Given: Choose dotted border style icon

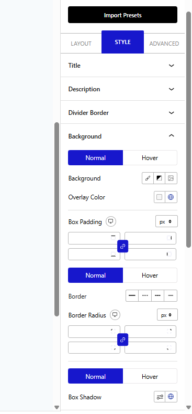Looking at the screenshot, I should click(145, 295).
